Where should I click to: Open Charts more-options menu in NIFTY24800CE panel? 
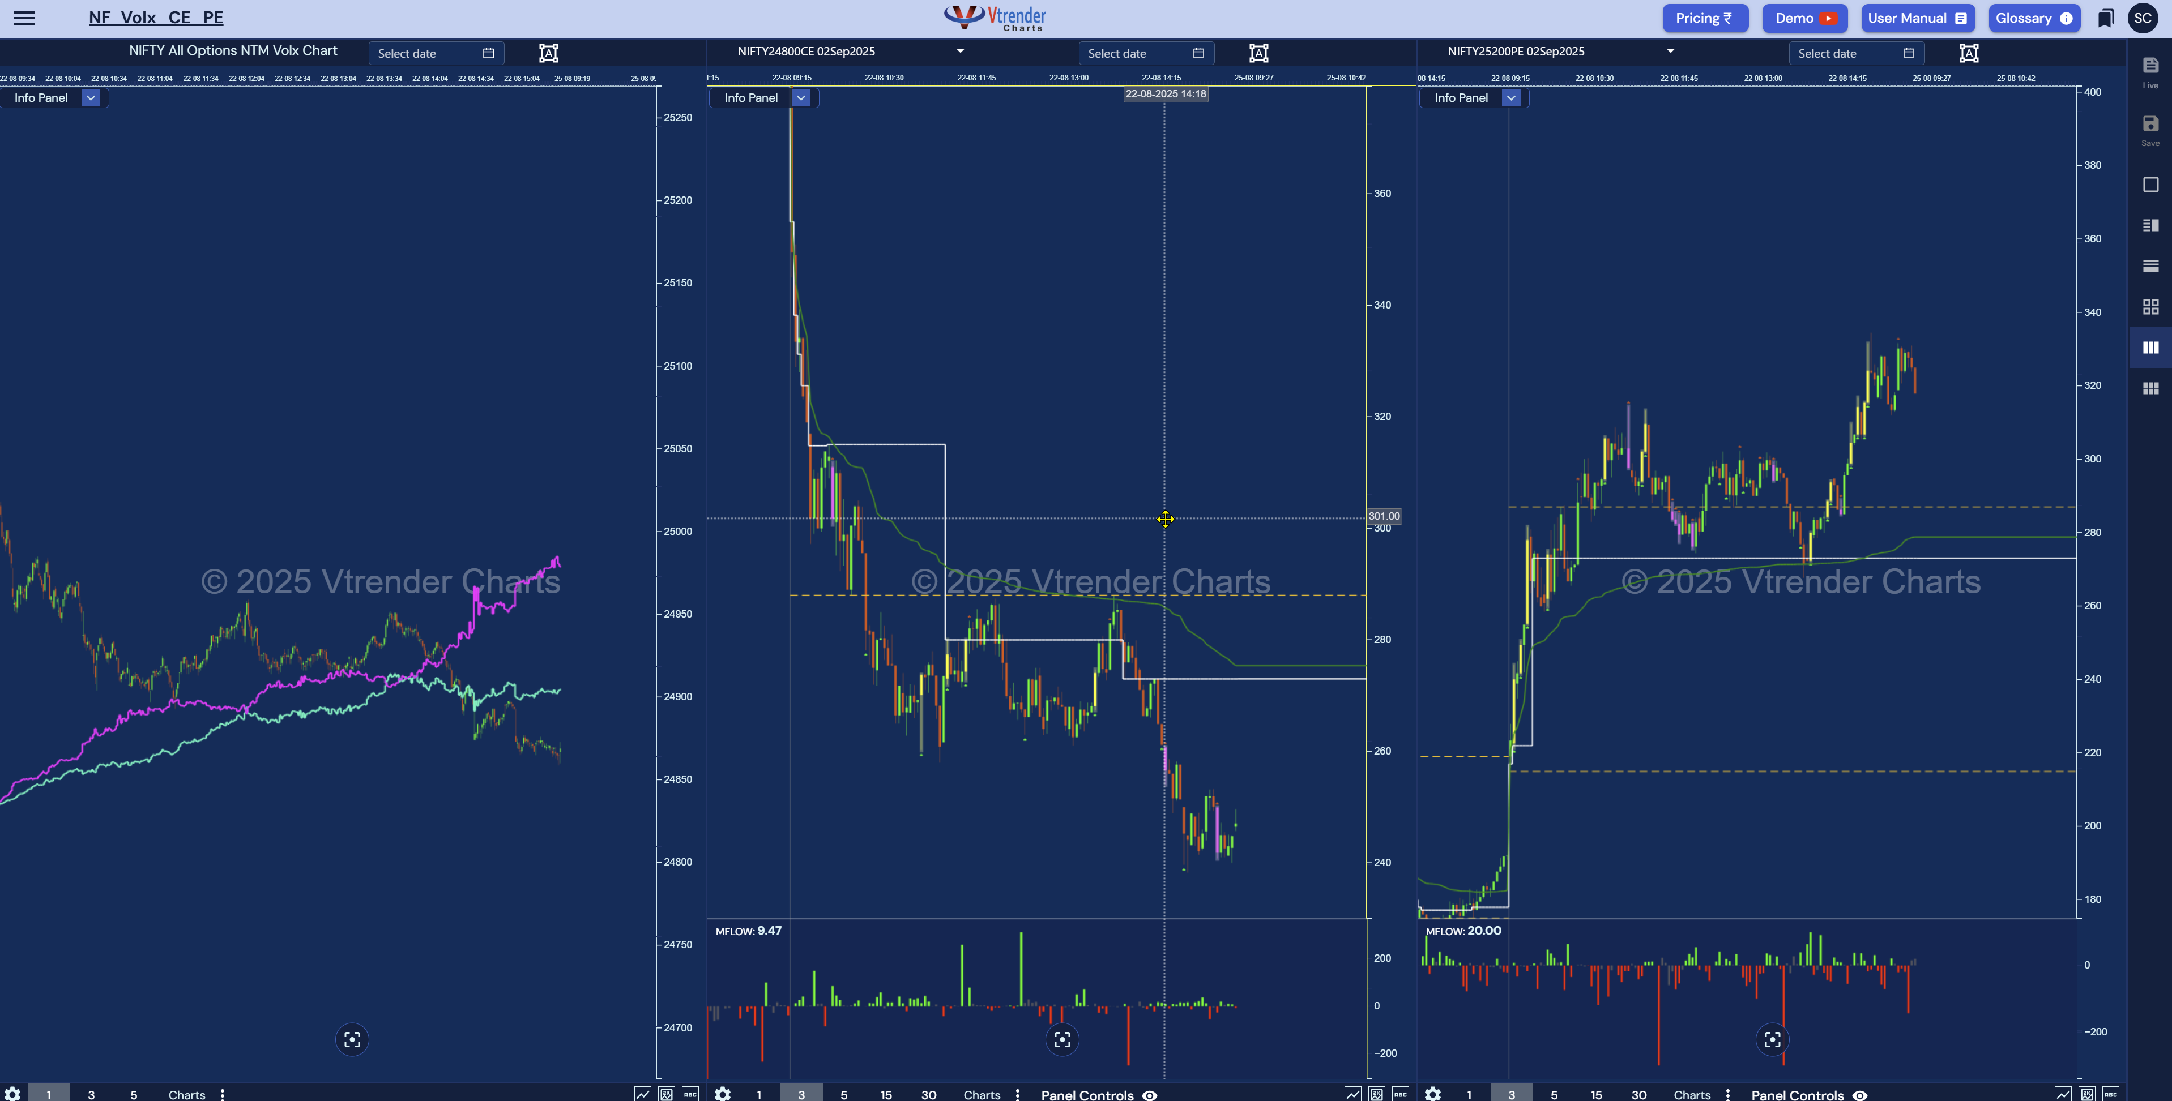[x=1018, y=1094]
